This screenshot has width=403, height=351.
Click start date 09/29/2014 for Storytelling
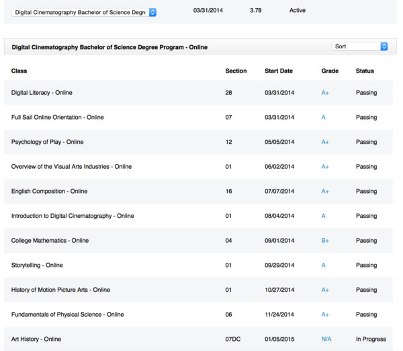[279, 266]
